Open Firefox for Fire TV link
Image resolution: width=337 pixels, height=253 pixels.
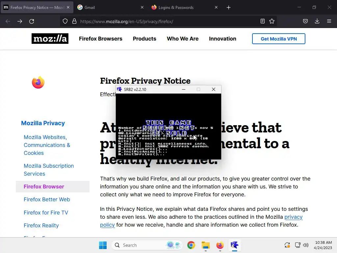coord(46,212)
